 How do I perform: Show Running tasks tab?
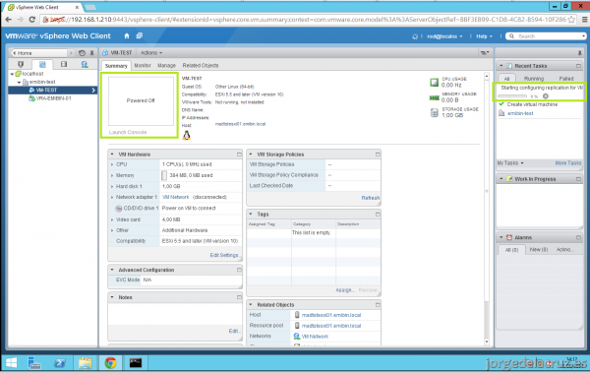(534, 79)
